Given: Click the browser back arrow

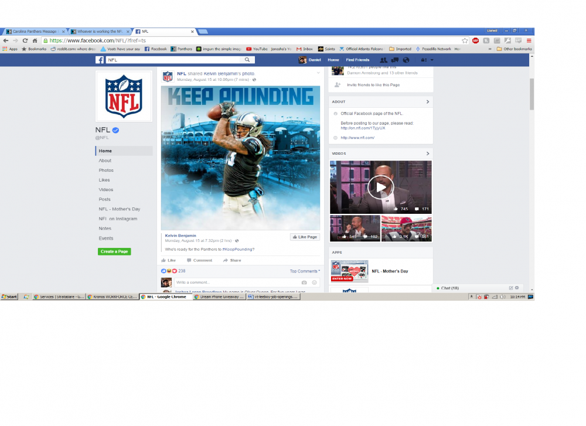Looking at the screenshot, I should click(x=6, y=41).
